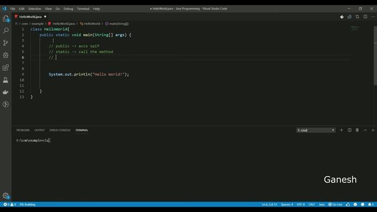Click the '// static -> call the method' comment
The image size is (377, 212).
click(x=81, y=52)
